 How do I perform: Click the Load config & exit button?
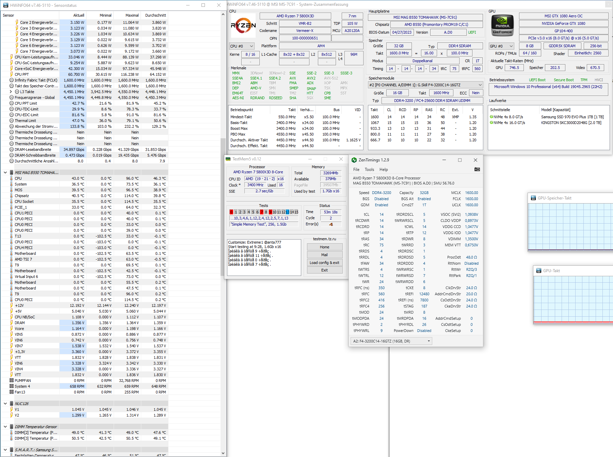point(324,262)
